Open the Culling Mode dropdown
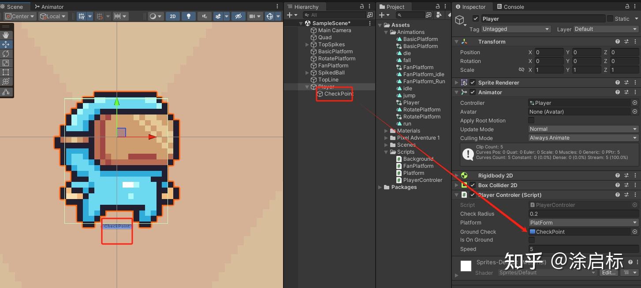 [x=584, y=138]
